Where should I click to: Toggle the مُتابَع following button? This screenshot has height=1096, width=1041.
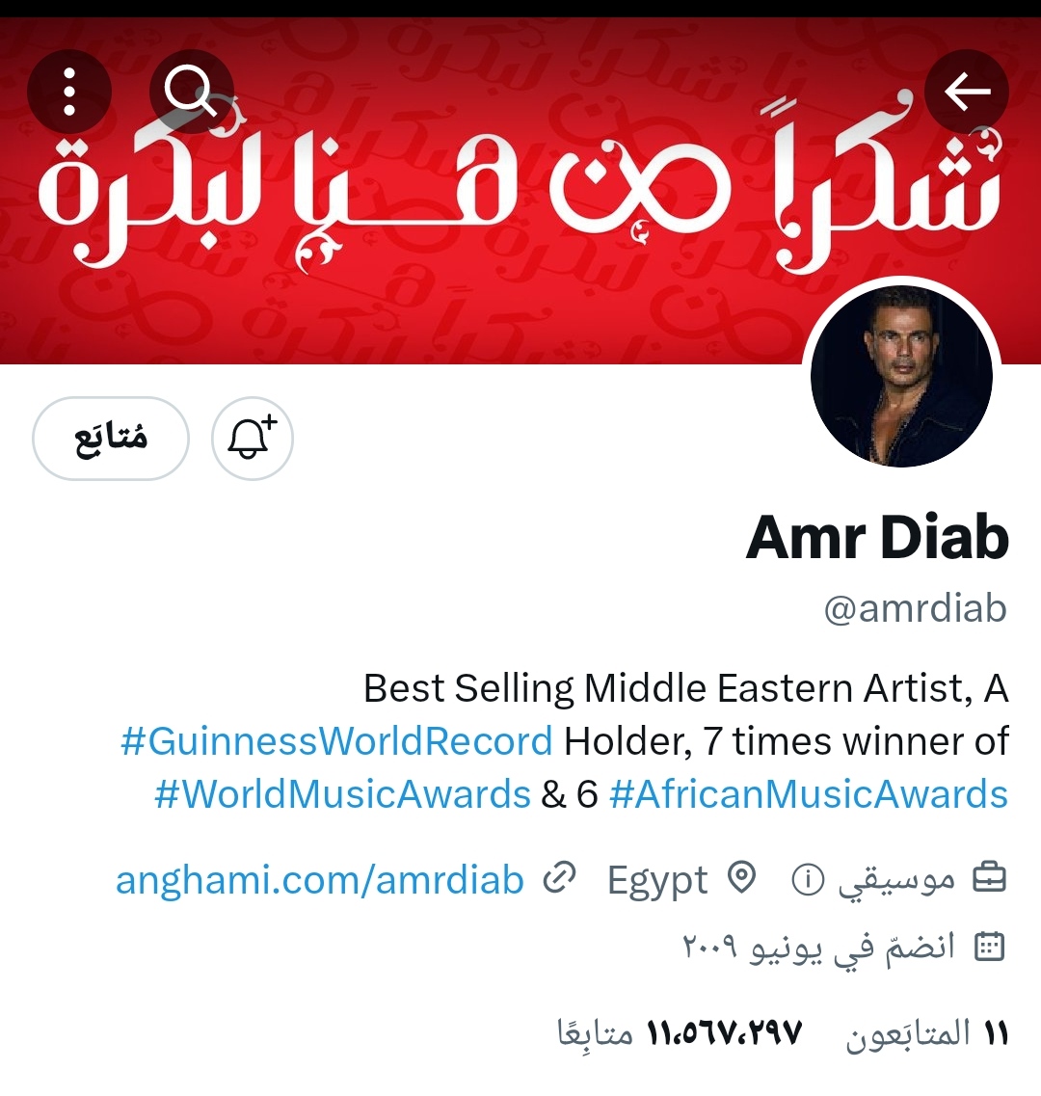pos(111,439)
